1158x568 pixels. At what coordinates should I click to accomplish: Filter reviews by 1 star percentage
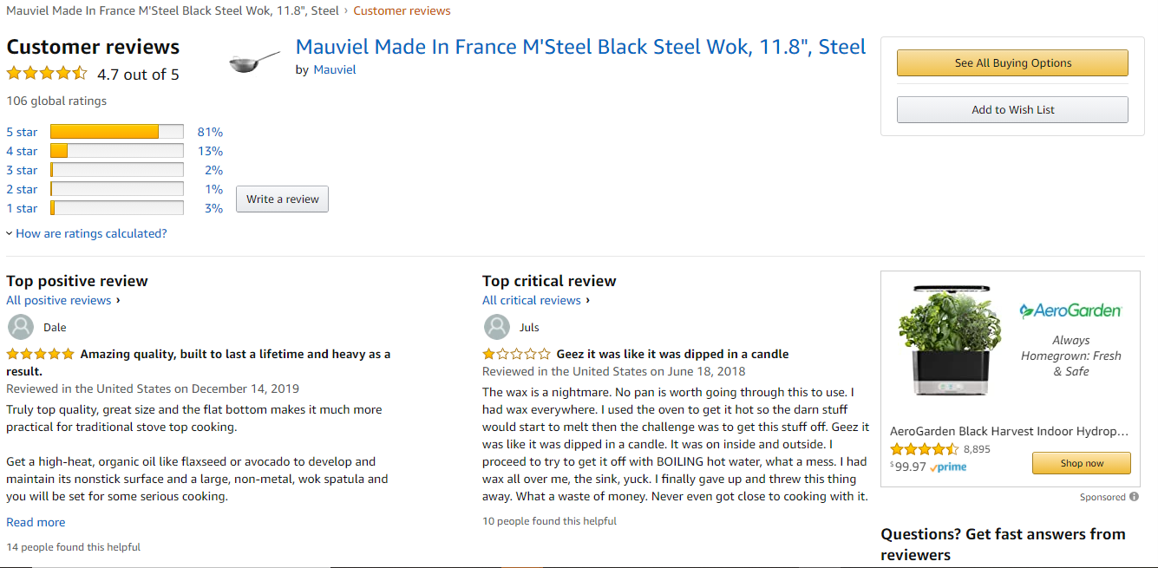213,208
